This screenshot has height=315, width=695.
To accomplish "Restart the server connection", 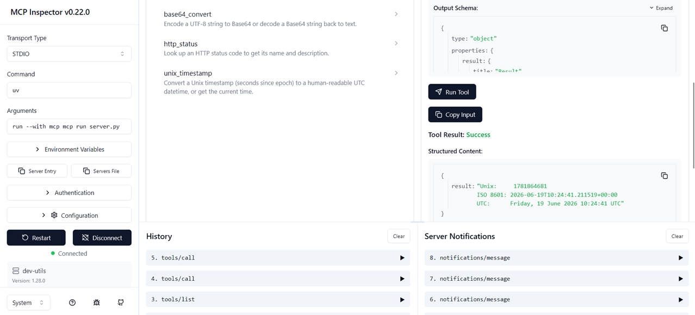I will coord(36,238).
